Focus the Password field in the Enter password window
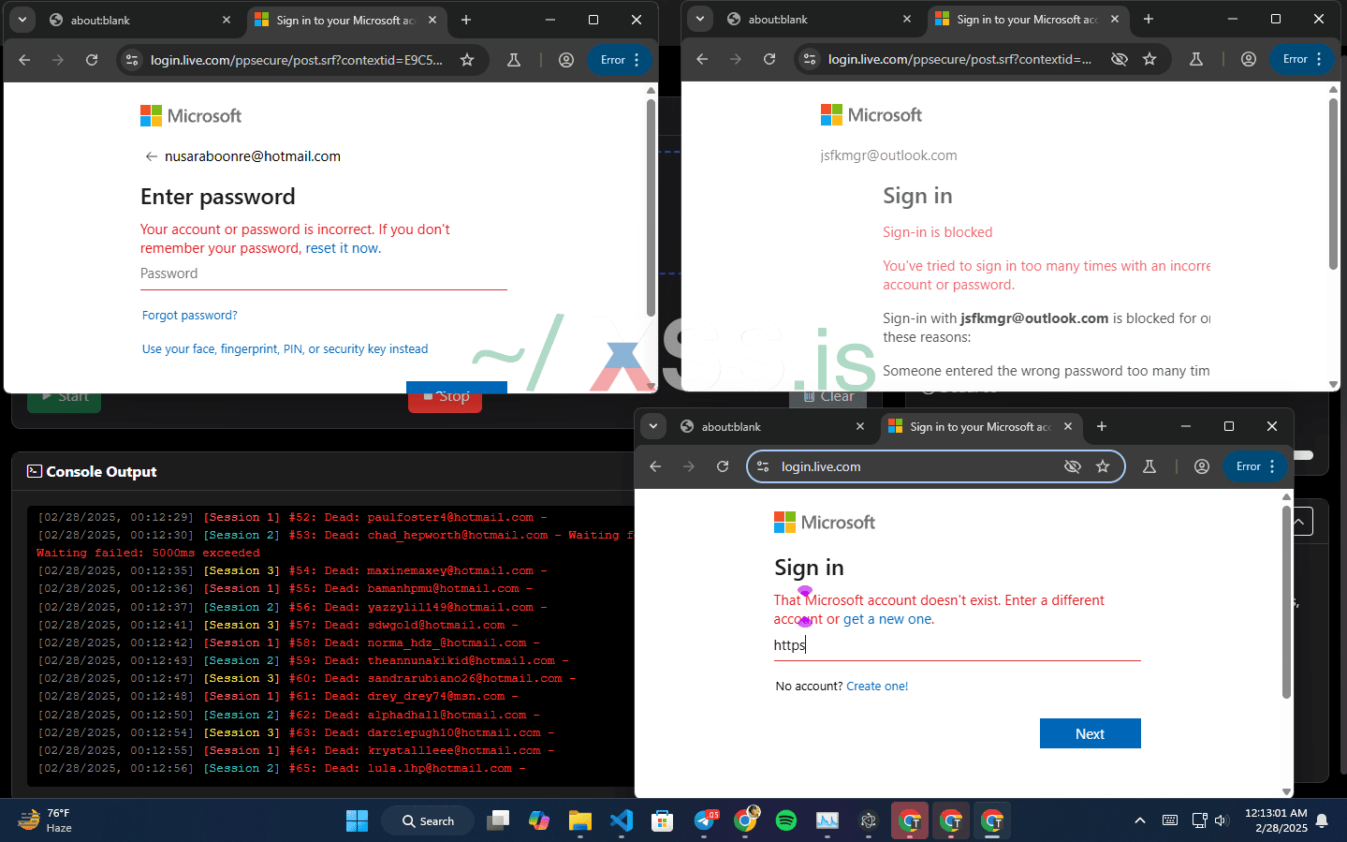This screenshot has width=1347, height=842. pyautogui.click(x=324, y=274)
